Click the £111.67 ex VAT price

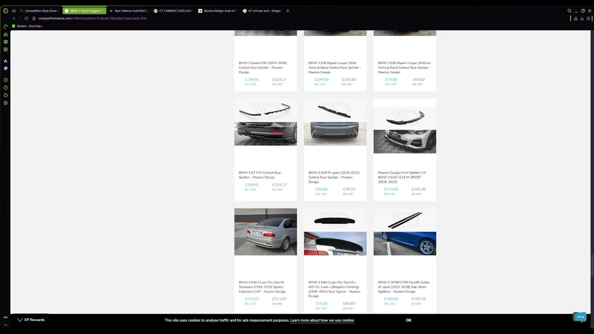279,299
